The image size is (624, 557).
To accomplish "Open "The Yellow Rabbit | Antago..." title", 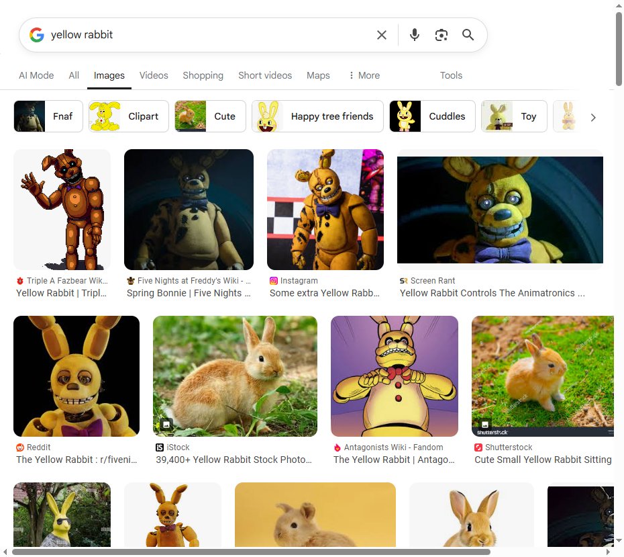I will pos(394,460).
